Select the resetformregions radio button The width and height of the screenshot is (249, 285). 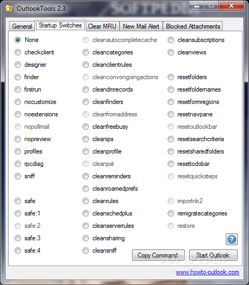tap(171, 102)
